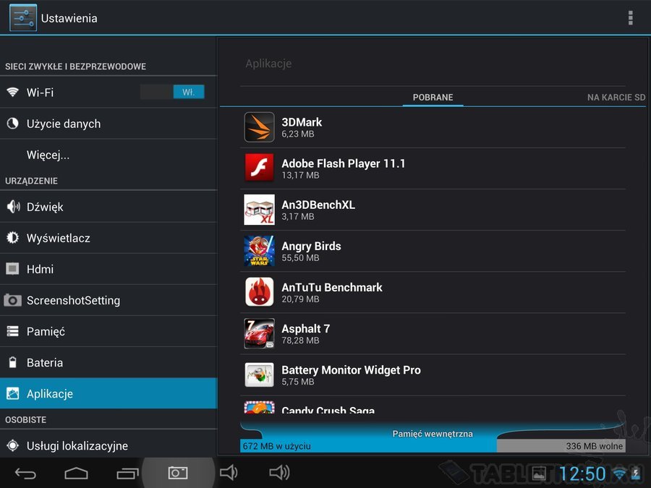
Task: Click the Adobe Flash Player icon
Action: click(259, 168)
